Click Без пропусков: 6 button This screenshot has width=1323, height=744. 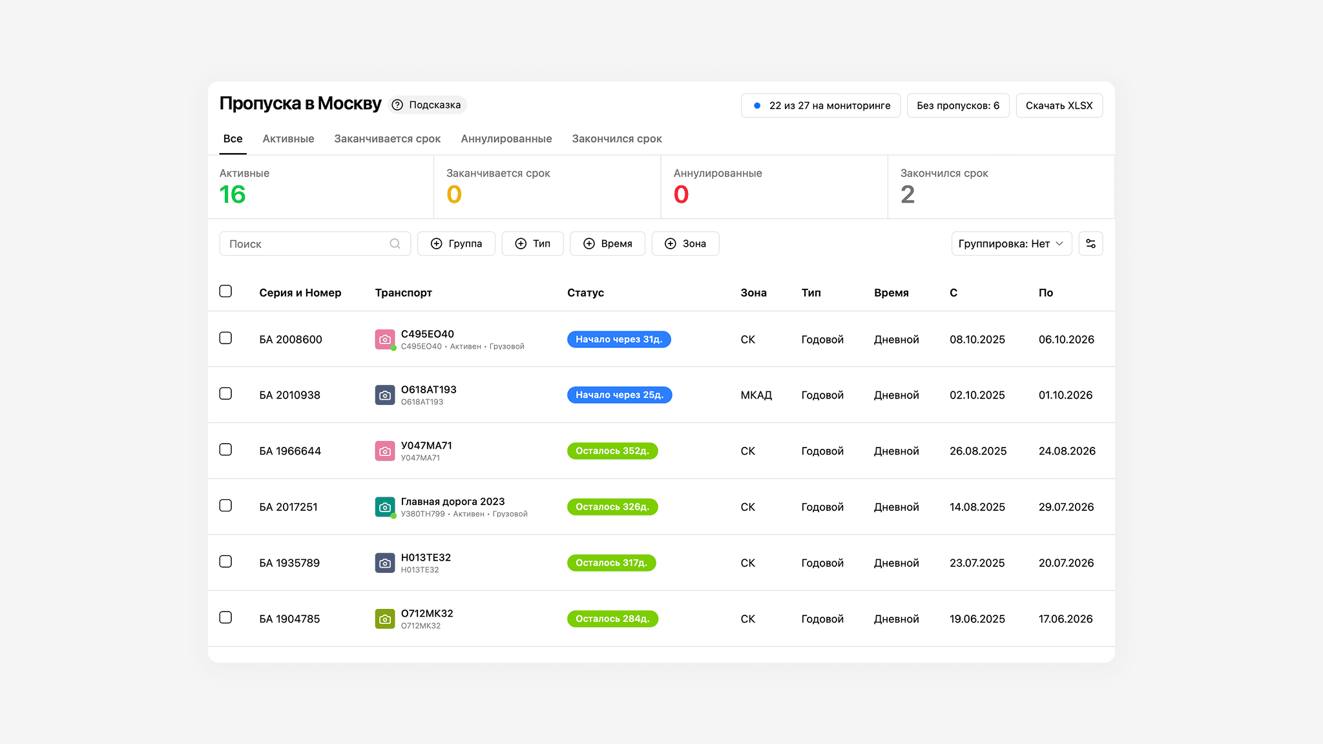pyautogui.click(x=957, y=105)
